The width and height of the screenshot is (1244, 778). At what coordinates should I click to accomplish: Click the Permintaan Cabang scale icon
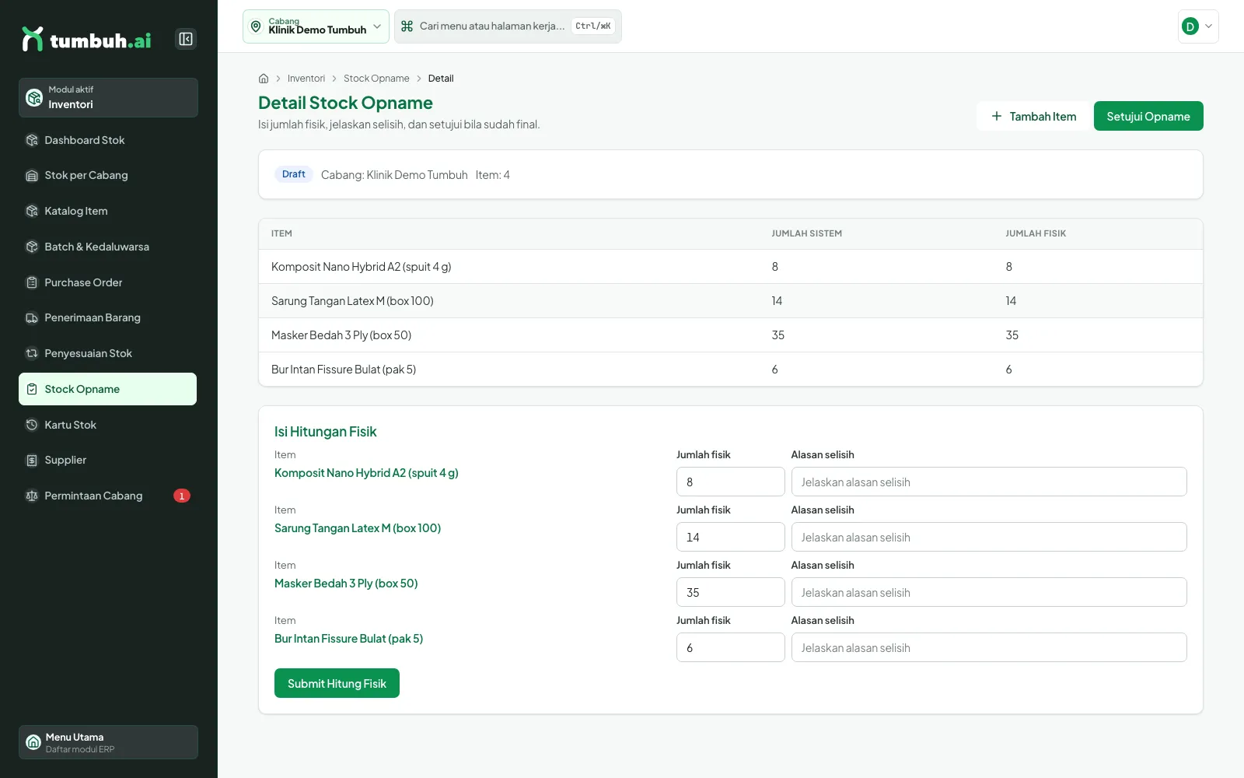(x=32, y=496)
